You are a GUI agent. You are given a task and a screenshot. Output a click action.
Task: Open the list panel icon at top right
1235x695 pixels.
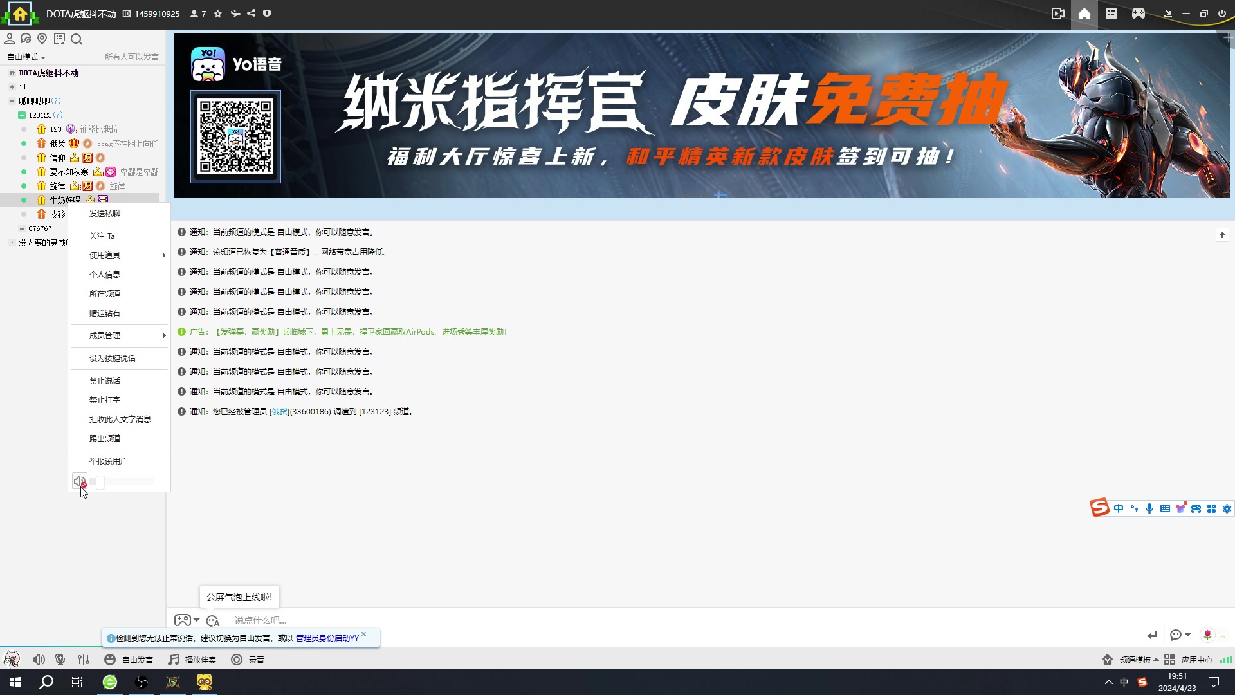(x=1111, y=14)
